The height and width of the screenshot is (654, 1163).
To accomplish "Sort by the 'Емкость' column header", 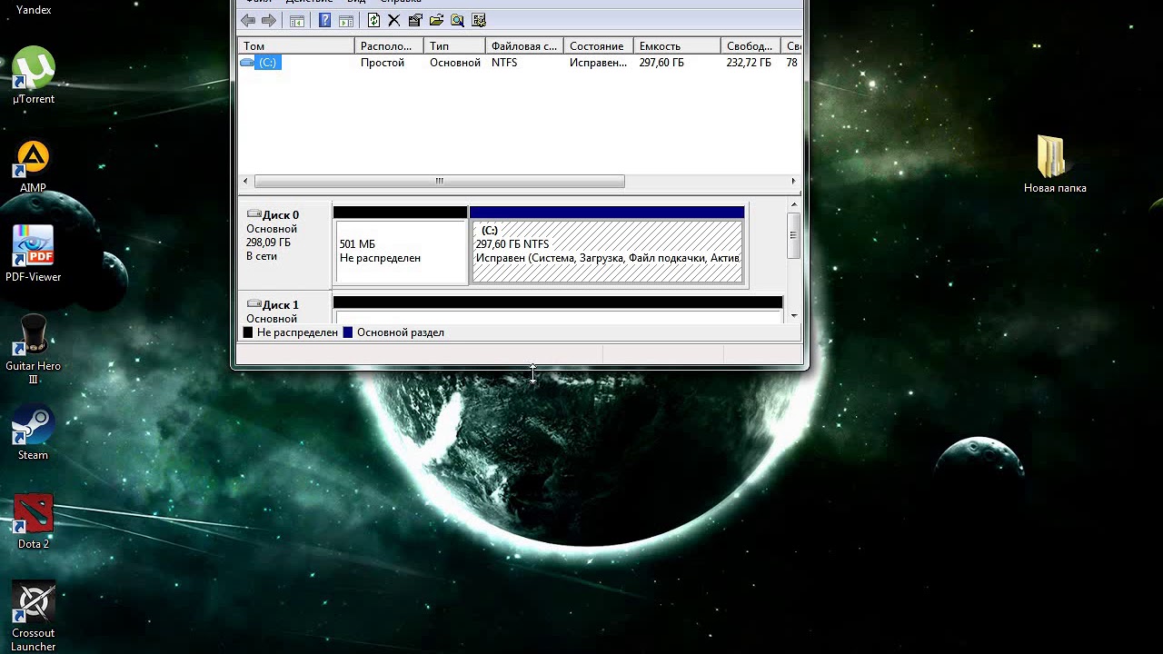I will pyautogui.click(x=677, y=46).
